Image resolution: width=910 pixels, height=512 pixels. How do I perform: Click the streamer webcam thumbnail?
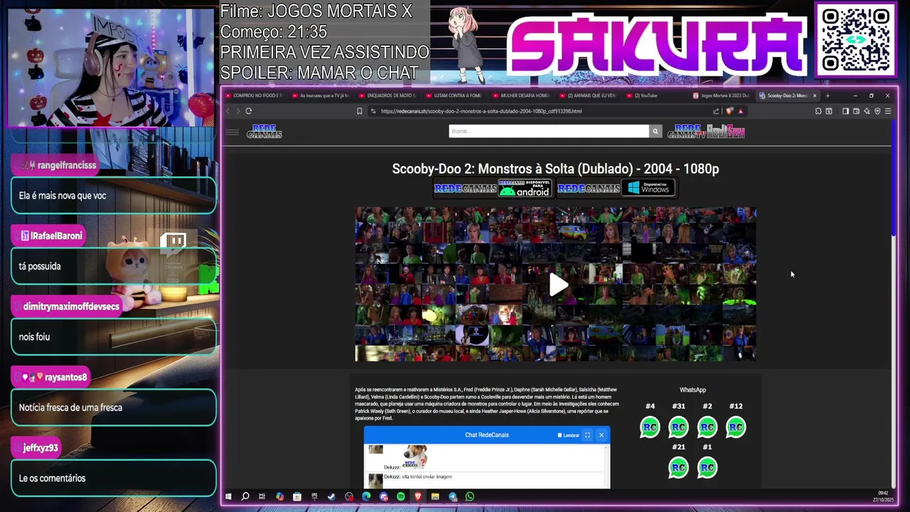coord(110,68)
